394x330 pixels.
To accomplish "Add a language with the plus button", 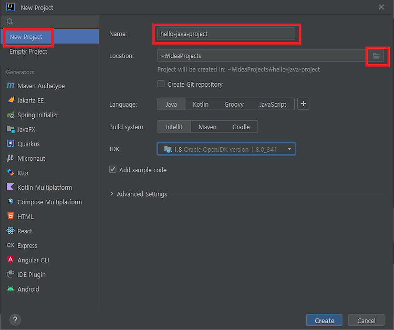I will point(303,104).
